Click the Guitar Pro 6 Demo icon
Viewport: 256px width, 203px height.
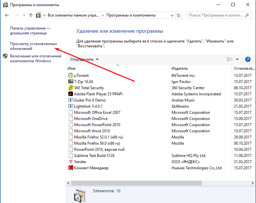71,100
